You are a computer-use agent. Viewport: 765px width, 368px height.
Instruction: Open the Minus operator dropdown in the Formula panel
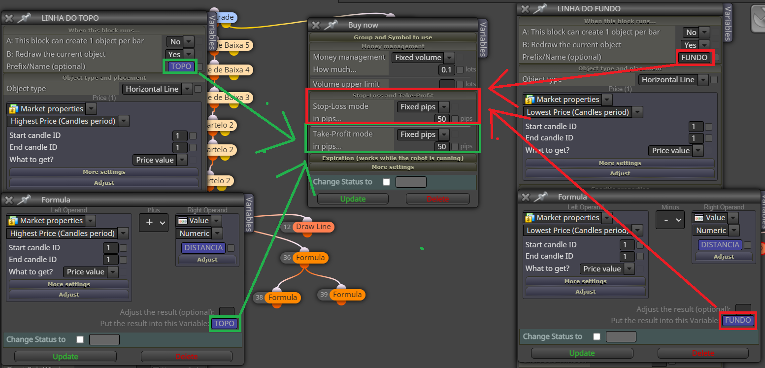pyautogui.click(x=670, y=220)
